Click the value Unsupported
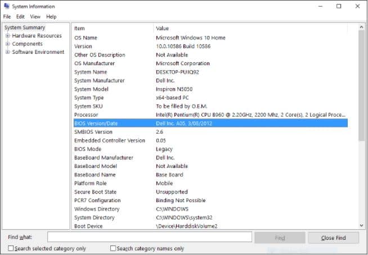 172,192
